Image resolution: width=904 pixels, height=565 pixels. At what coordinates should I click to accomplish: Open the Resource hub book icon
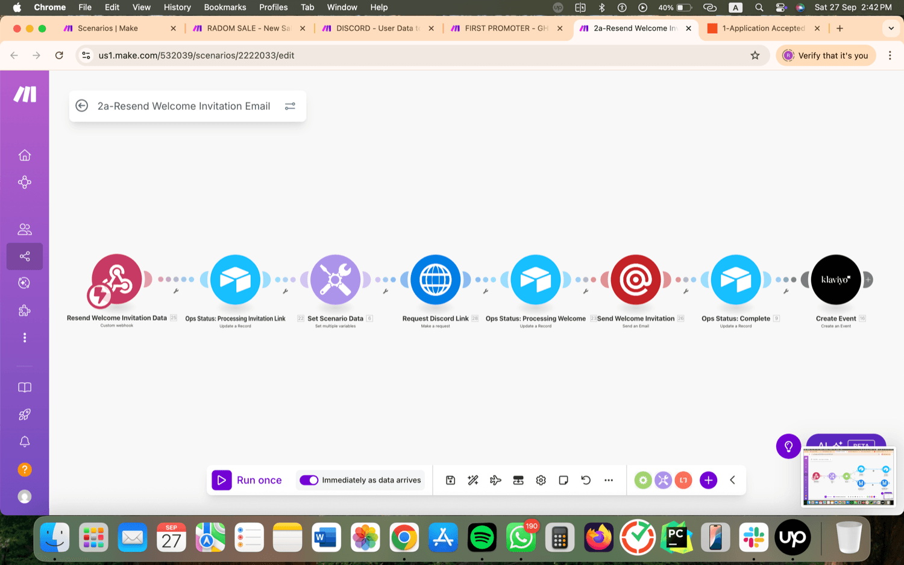click(x=25, y=387)
